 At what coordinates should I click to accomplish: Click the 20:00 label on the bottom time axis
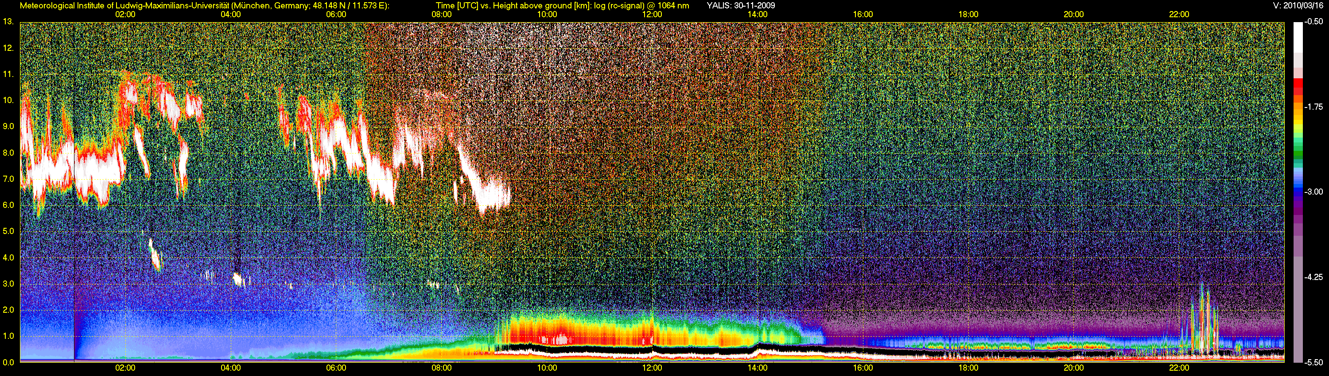pyautogui.click(x=1074, y=368)
